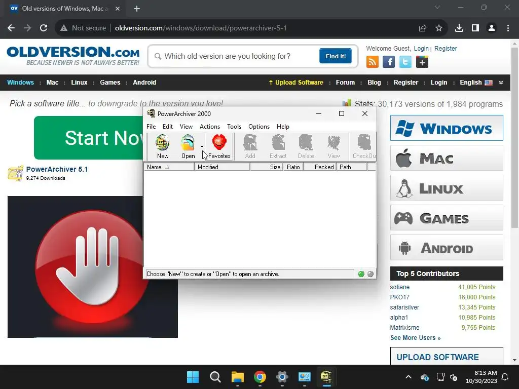This screenshot has width=519, height=389.
Task: Click the web page vertical scrollbar
Action: pyautogui.click(x=514, y=137)
